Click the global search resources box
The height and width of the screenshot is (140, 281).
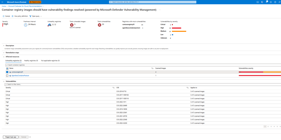(153, 2)
